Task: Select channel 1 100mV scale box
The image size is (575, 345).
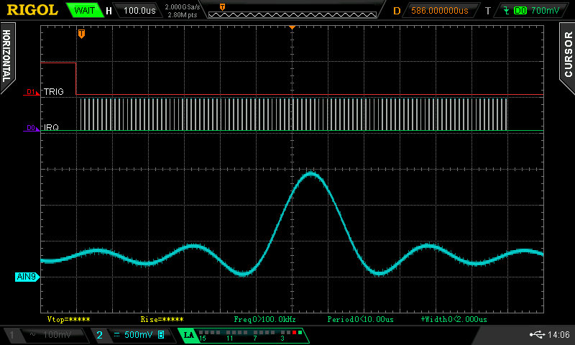Action: [x=53, y=335]
